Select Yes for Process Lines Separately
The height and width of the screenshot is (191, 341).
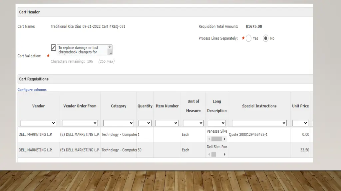[x=248, y=38]
